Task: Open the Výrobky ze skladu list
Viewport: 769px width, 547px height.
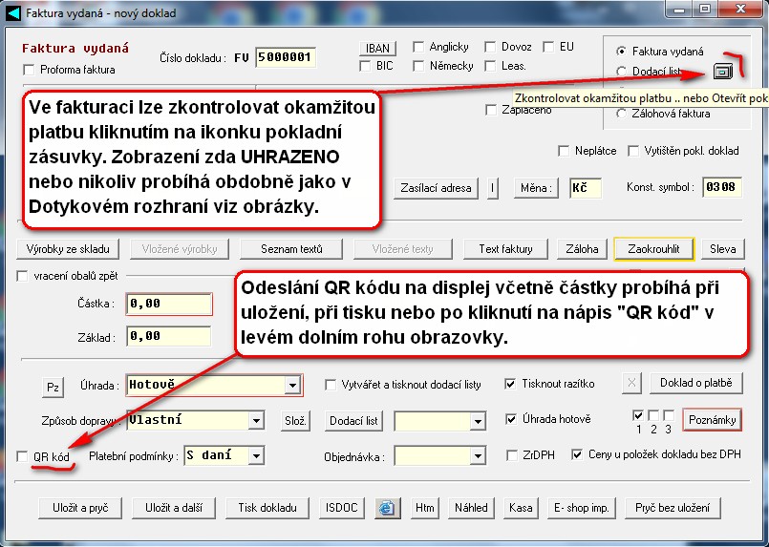Action: [x=68, y=249]
